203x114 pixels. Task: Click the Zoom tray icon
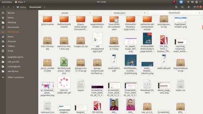pos(181,2)
